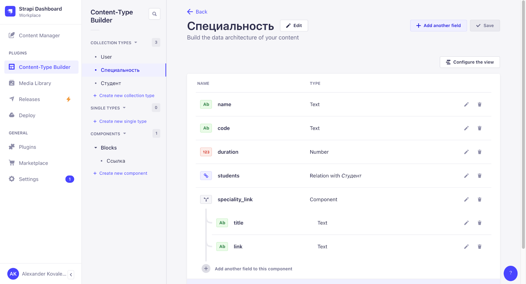Click the number type icon for duration
The image size is (526, 284).
click(x=206, y=152)
